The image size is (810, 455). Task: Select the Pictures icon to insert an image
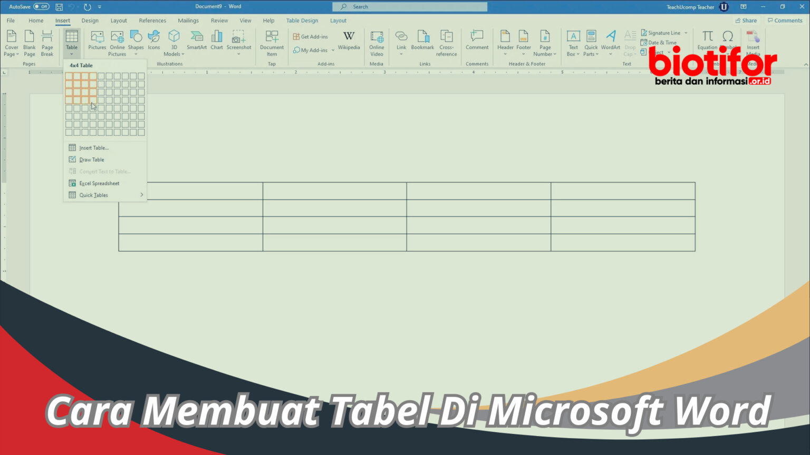97,42
